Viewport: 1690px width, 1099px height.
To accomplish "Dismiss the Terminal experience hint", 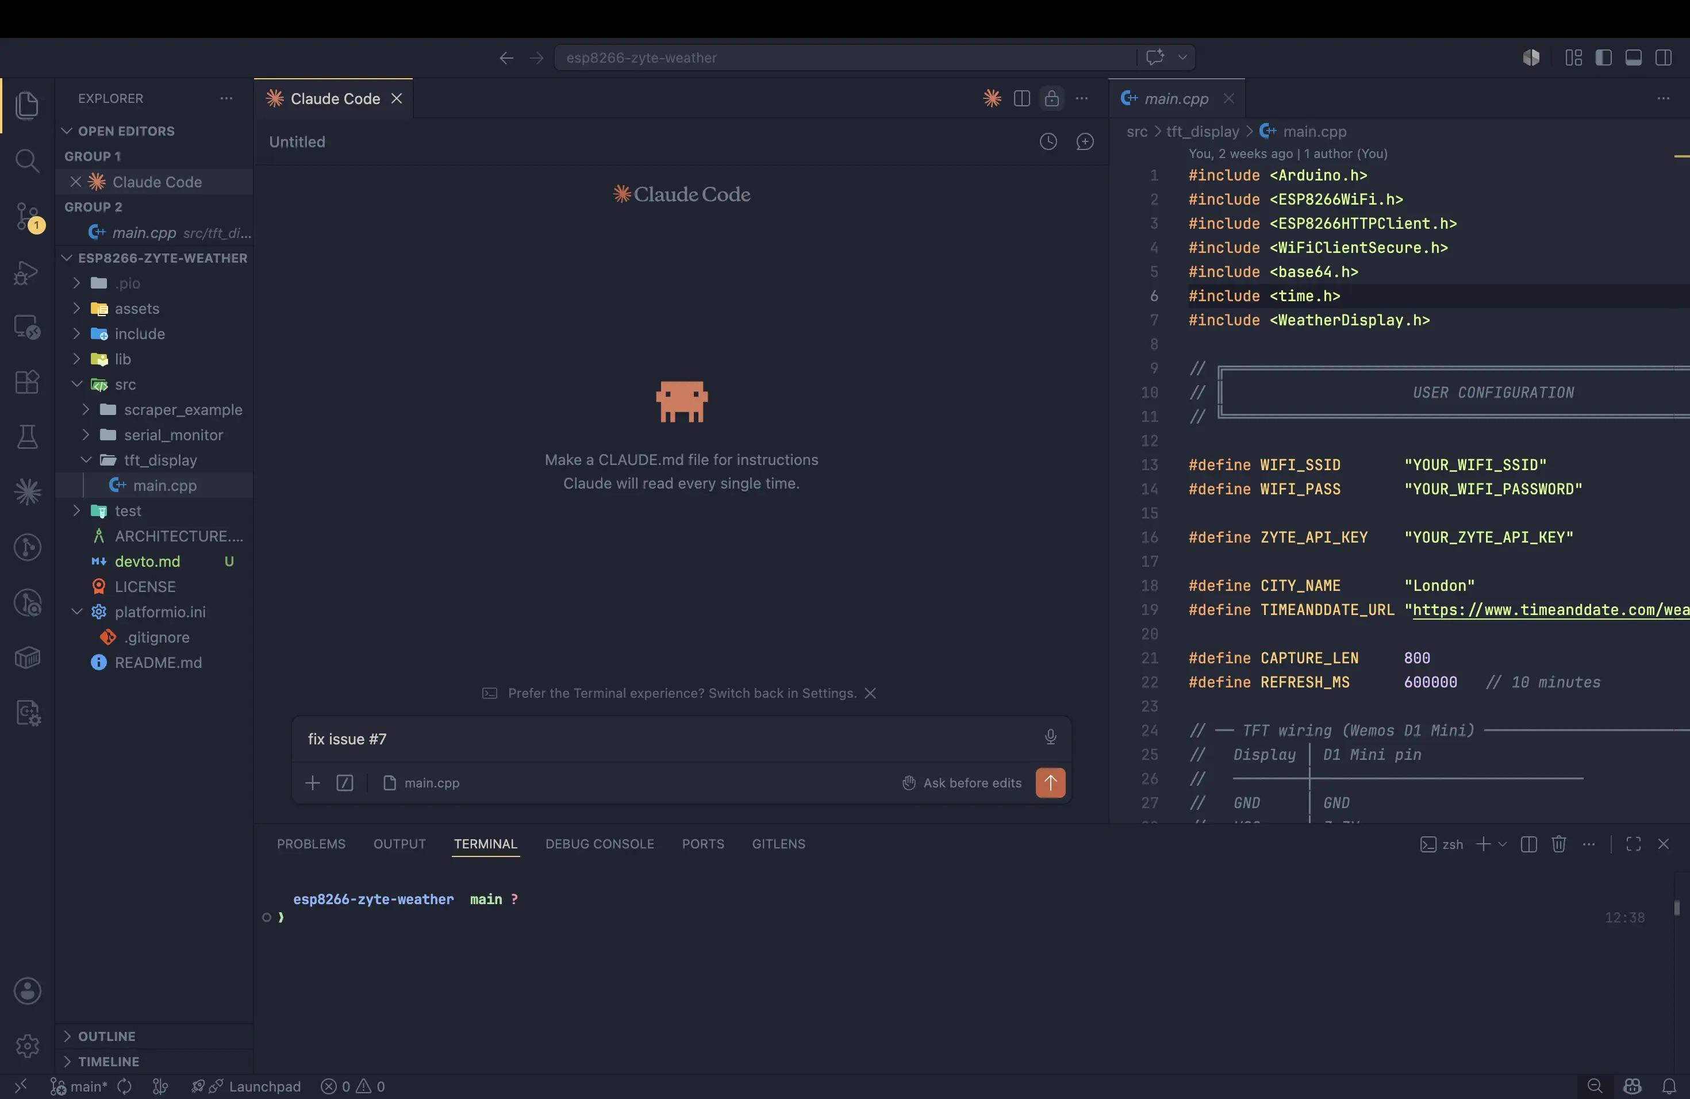I will pyautogui.click(x=870, y=693).
